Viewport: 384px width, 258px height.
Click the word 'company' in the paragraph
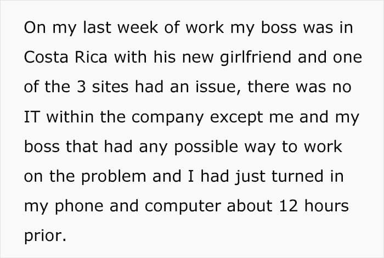coord(167,118)
